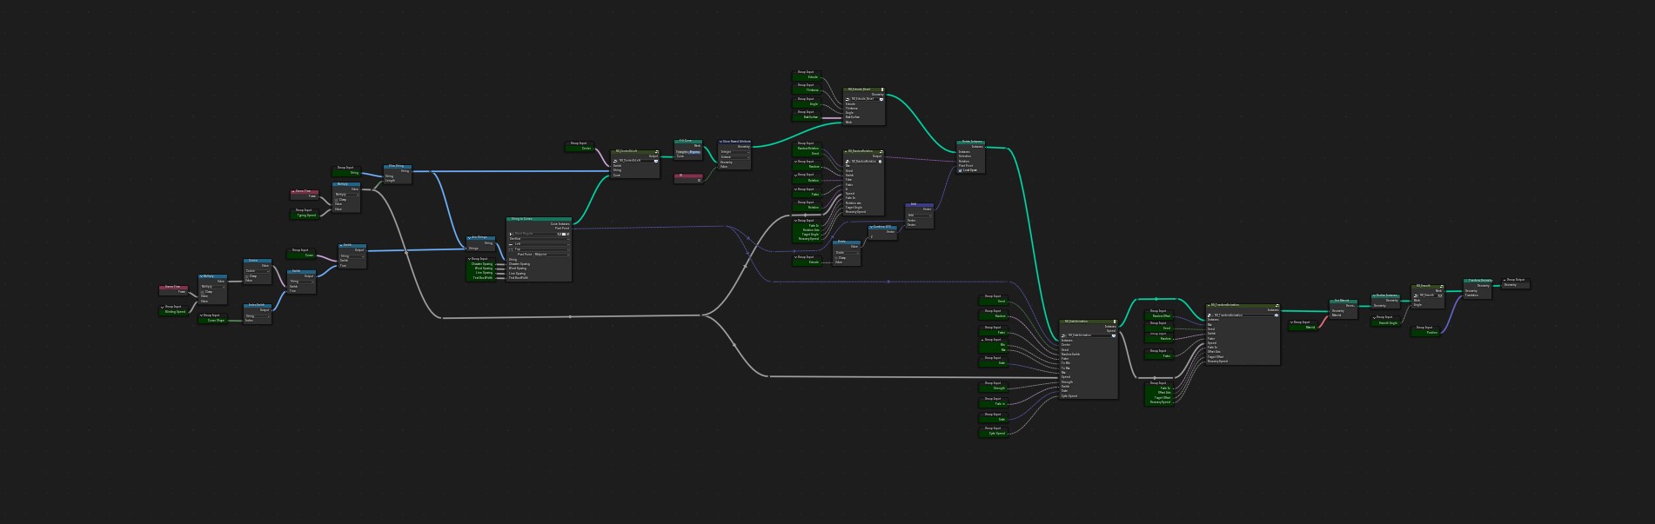This screenshot has width=1655, height=524.
Task: Click the node group icon in NX_ScaleAnimation header
Action: tap(1114, 322)
